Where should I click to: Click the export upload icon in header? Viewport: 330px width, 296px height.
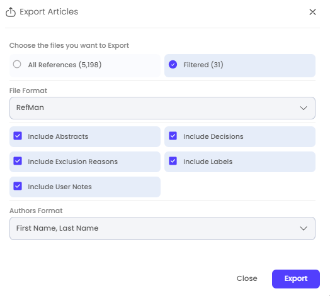point(11,12)
